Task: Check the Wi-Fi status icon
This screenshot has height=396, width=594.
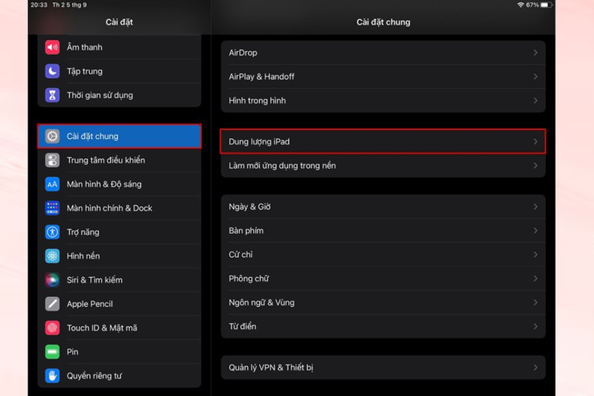Action: click(520, 5)
